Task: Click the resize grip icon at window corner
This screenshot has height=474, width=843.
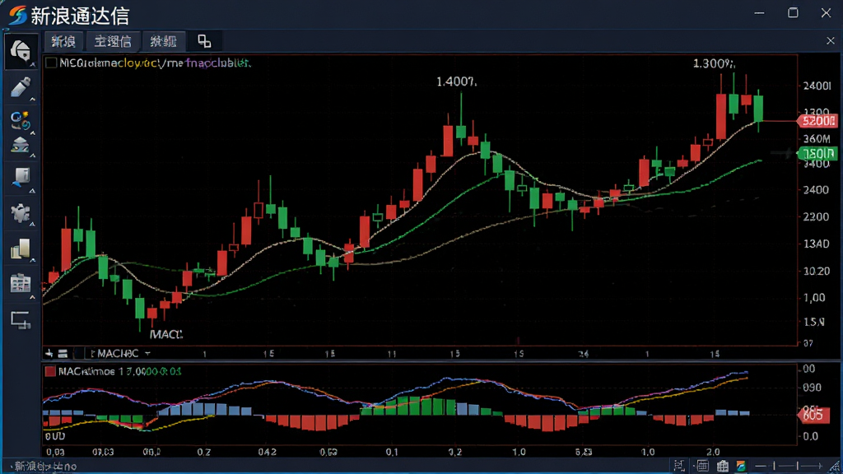Action: click(835, 467)
